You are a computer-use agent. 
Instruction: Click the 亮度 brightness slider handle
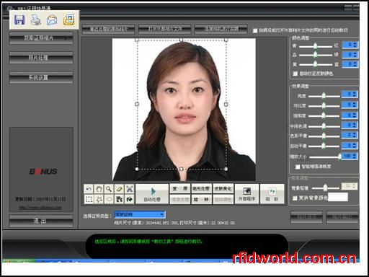324,96
